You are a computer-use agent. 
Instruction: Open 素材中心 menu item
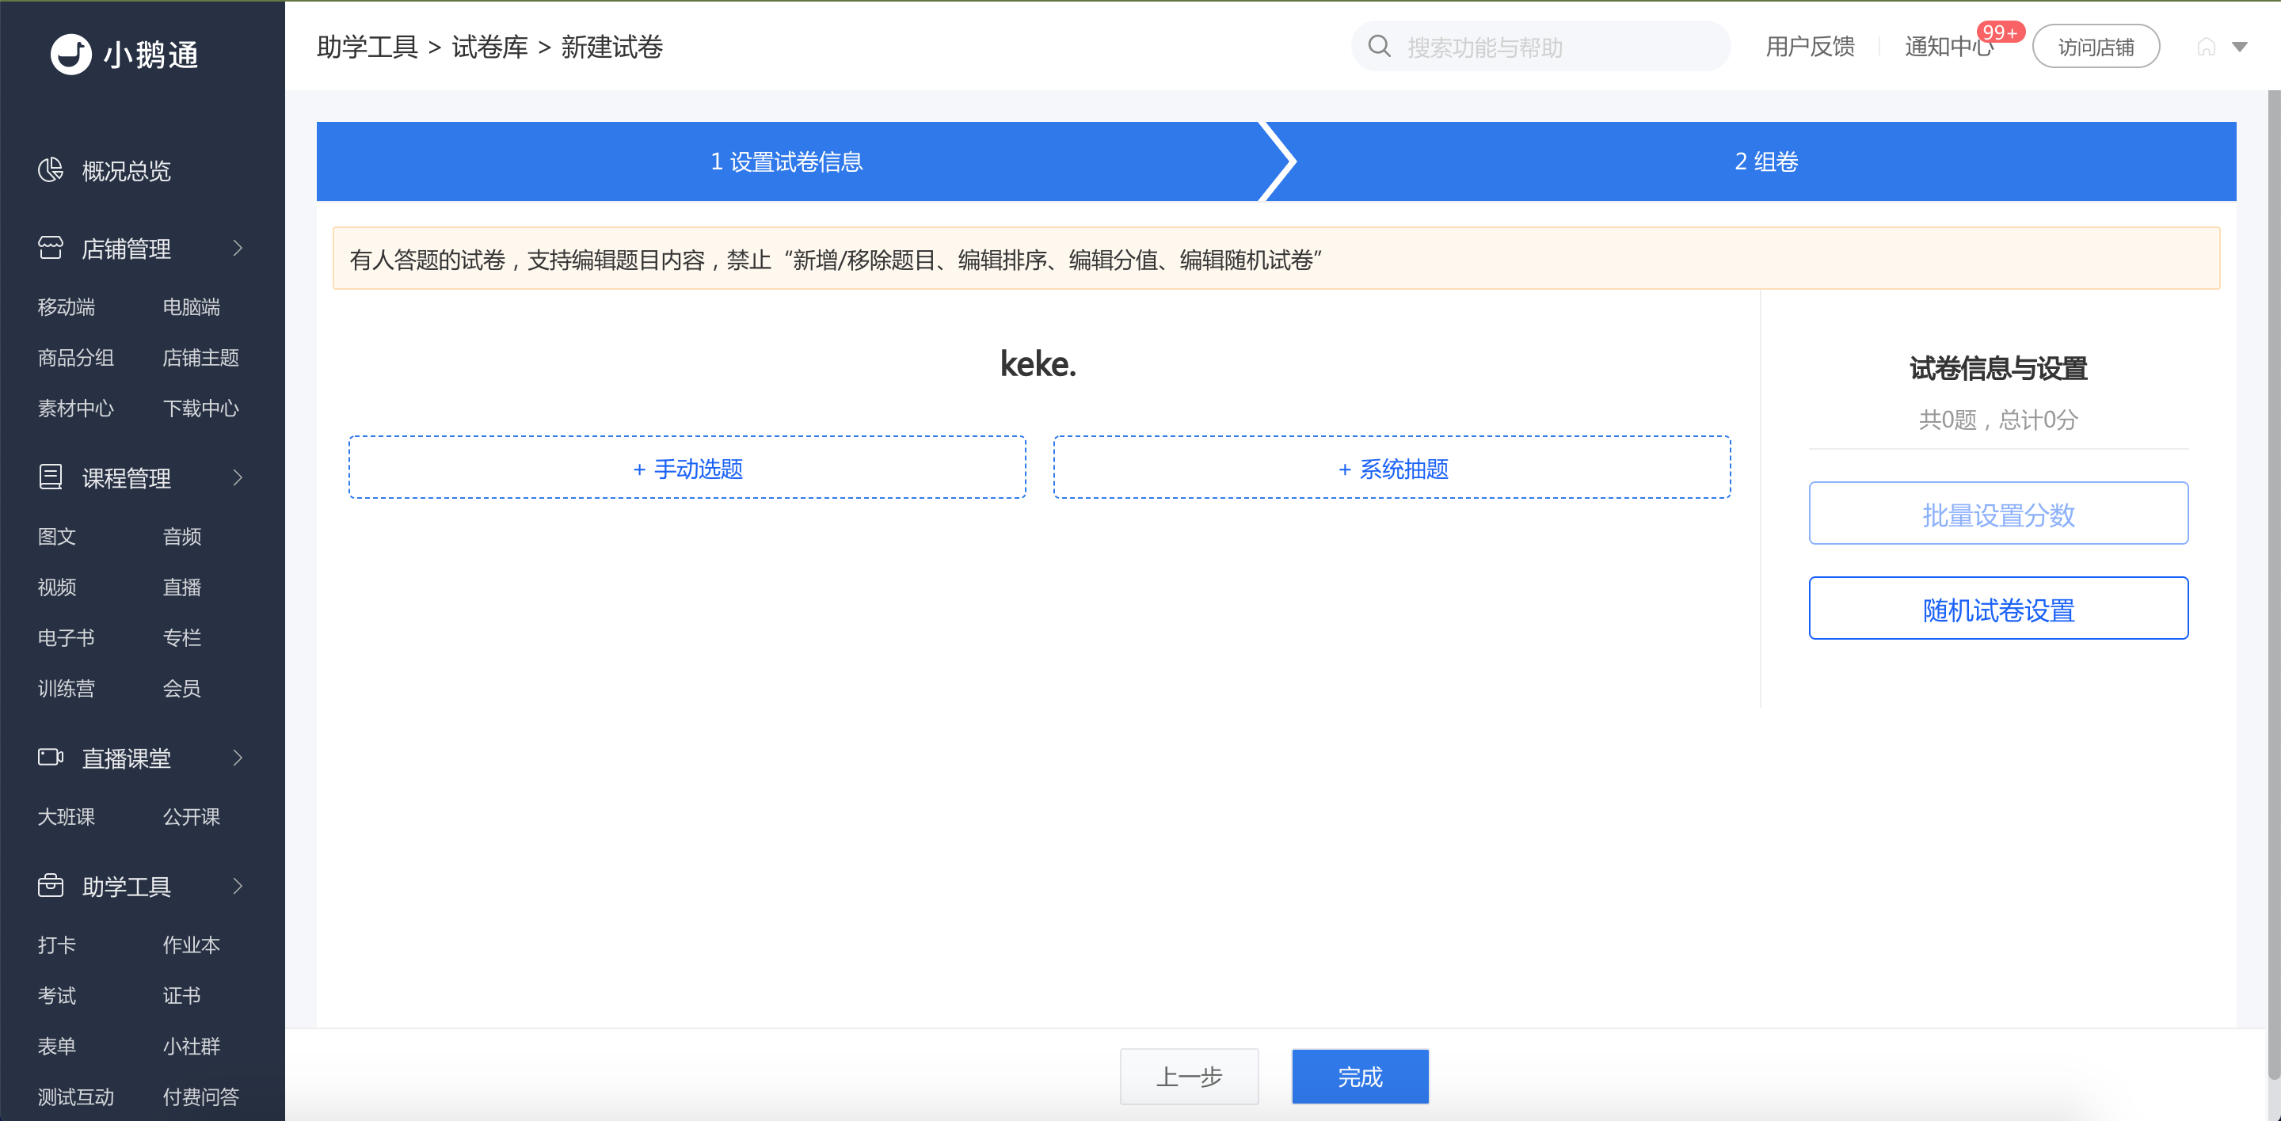point(76,408)
